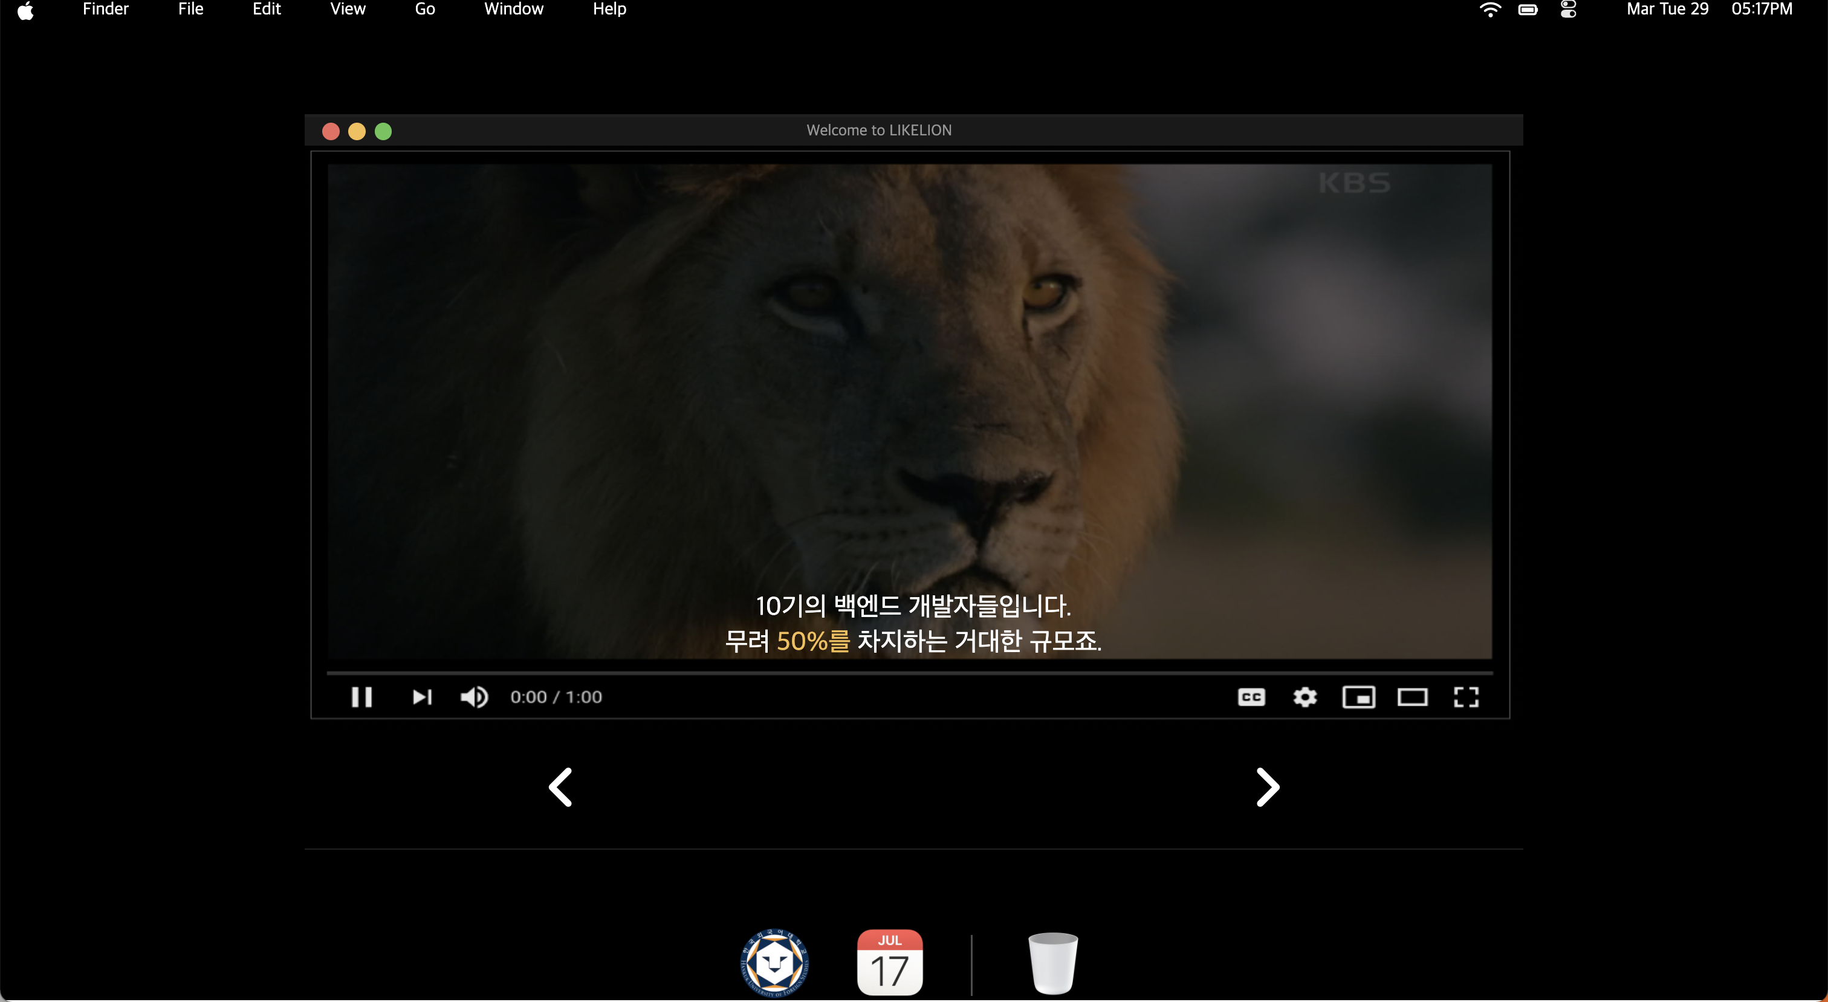This screenshot has width=1828, height=1002.
Task: Open Control Center icon
Action: click(x=1567, y=9)
